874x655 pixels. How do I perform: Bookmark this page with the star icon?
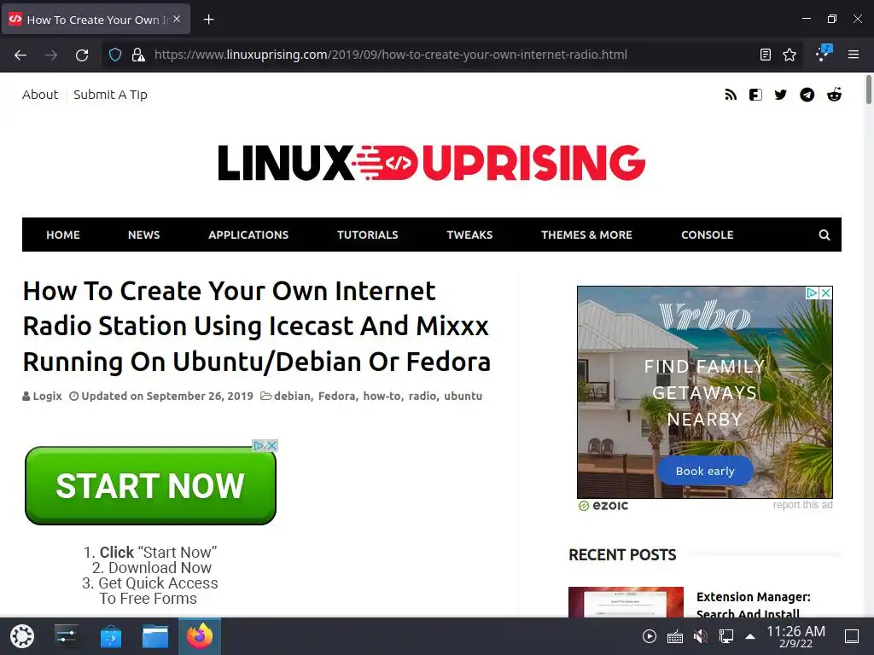[x=790, y=55]
